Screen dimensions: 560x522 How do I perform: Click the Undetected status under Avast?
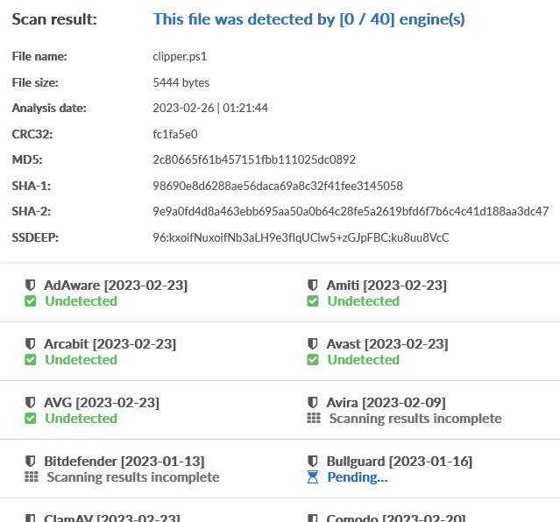[x=364, y=360]
